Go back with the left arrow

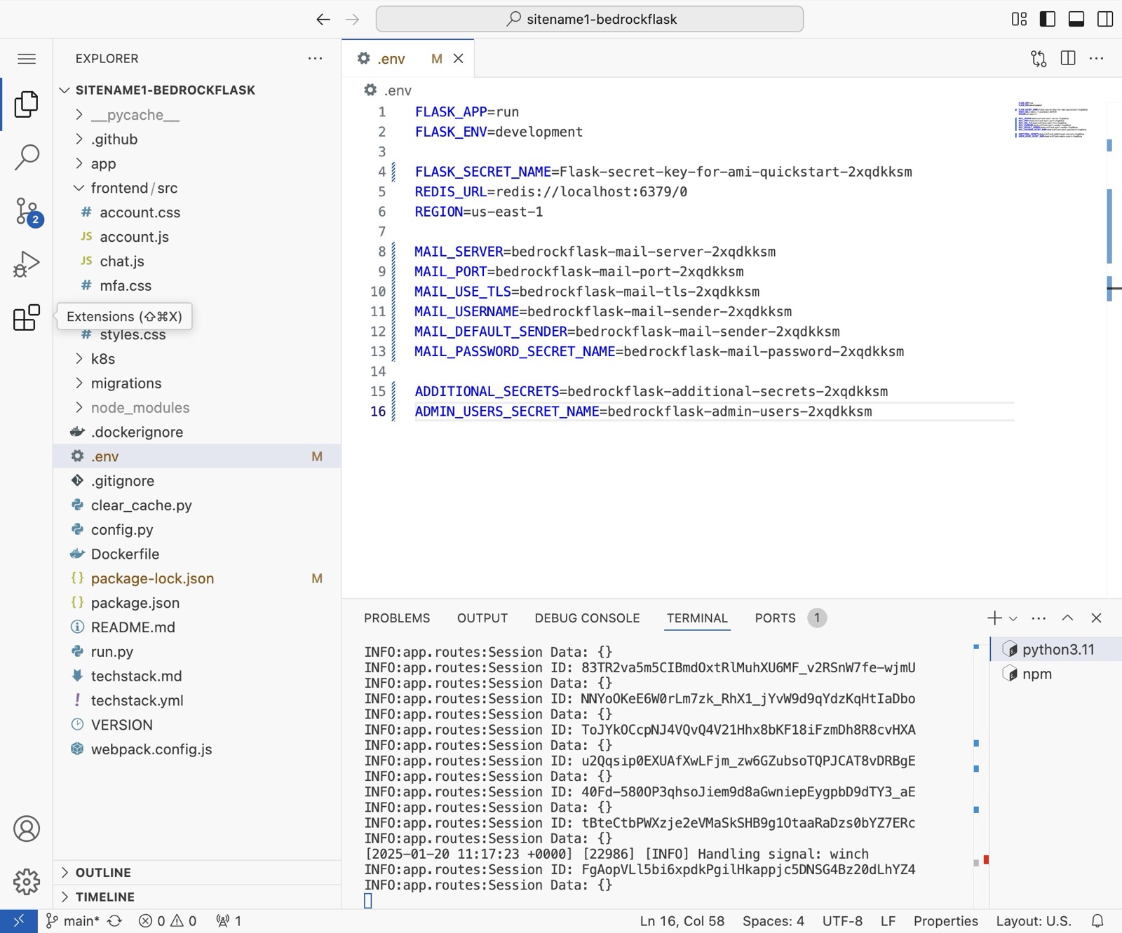click(323, 20)
